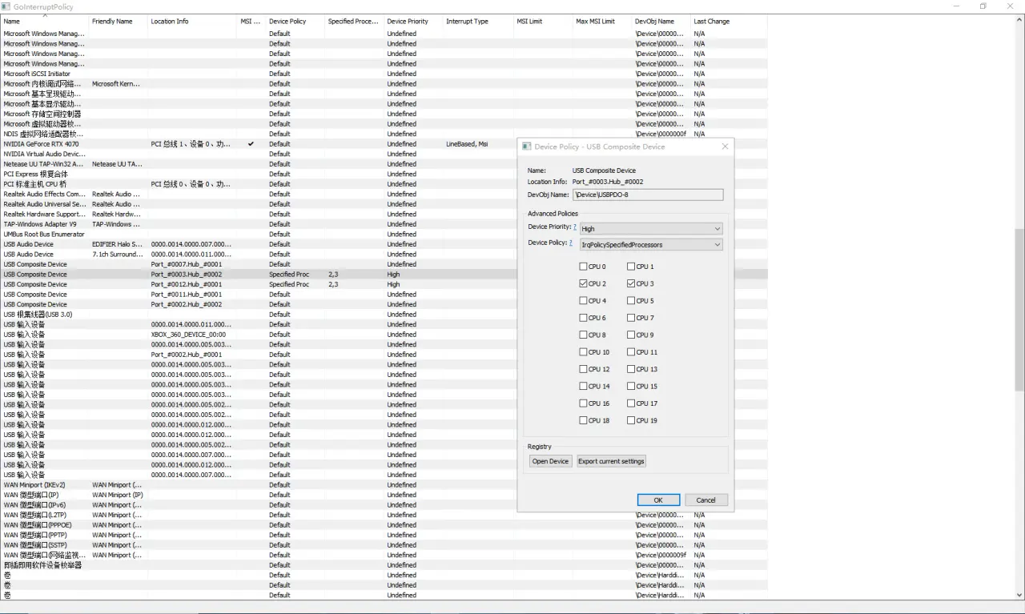
Task: Tick the CPU 19 checkbox
Action: 631,420
